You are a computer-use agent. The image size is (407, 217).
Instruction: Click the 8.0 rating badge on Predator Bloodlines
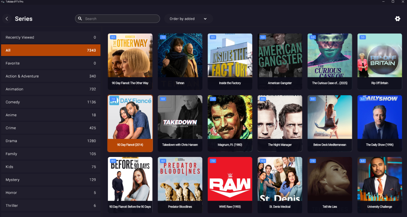[163, 161]
